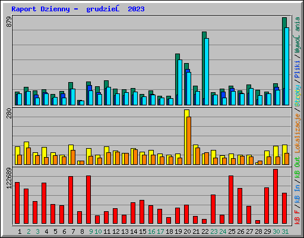Click the orange bar for day 20
This screenshot has width=304, height=238.
coord(189,140)
